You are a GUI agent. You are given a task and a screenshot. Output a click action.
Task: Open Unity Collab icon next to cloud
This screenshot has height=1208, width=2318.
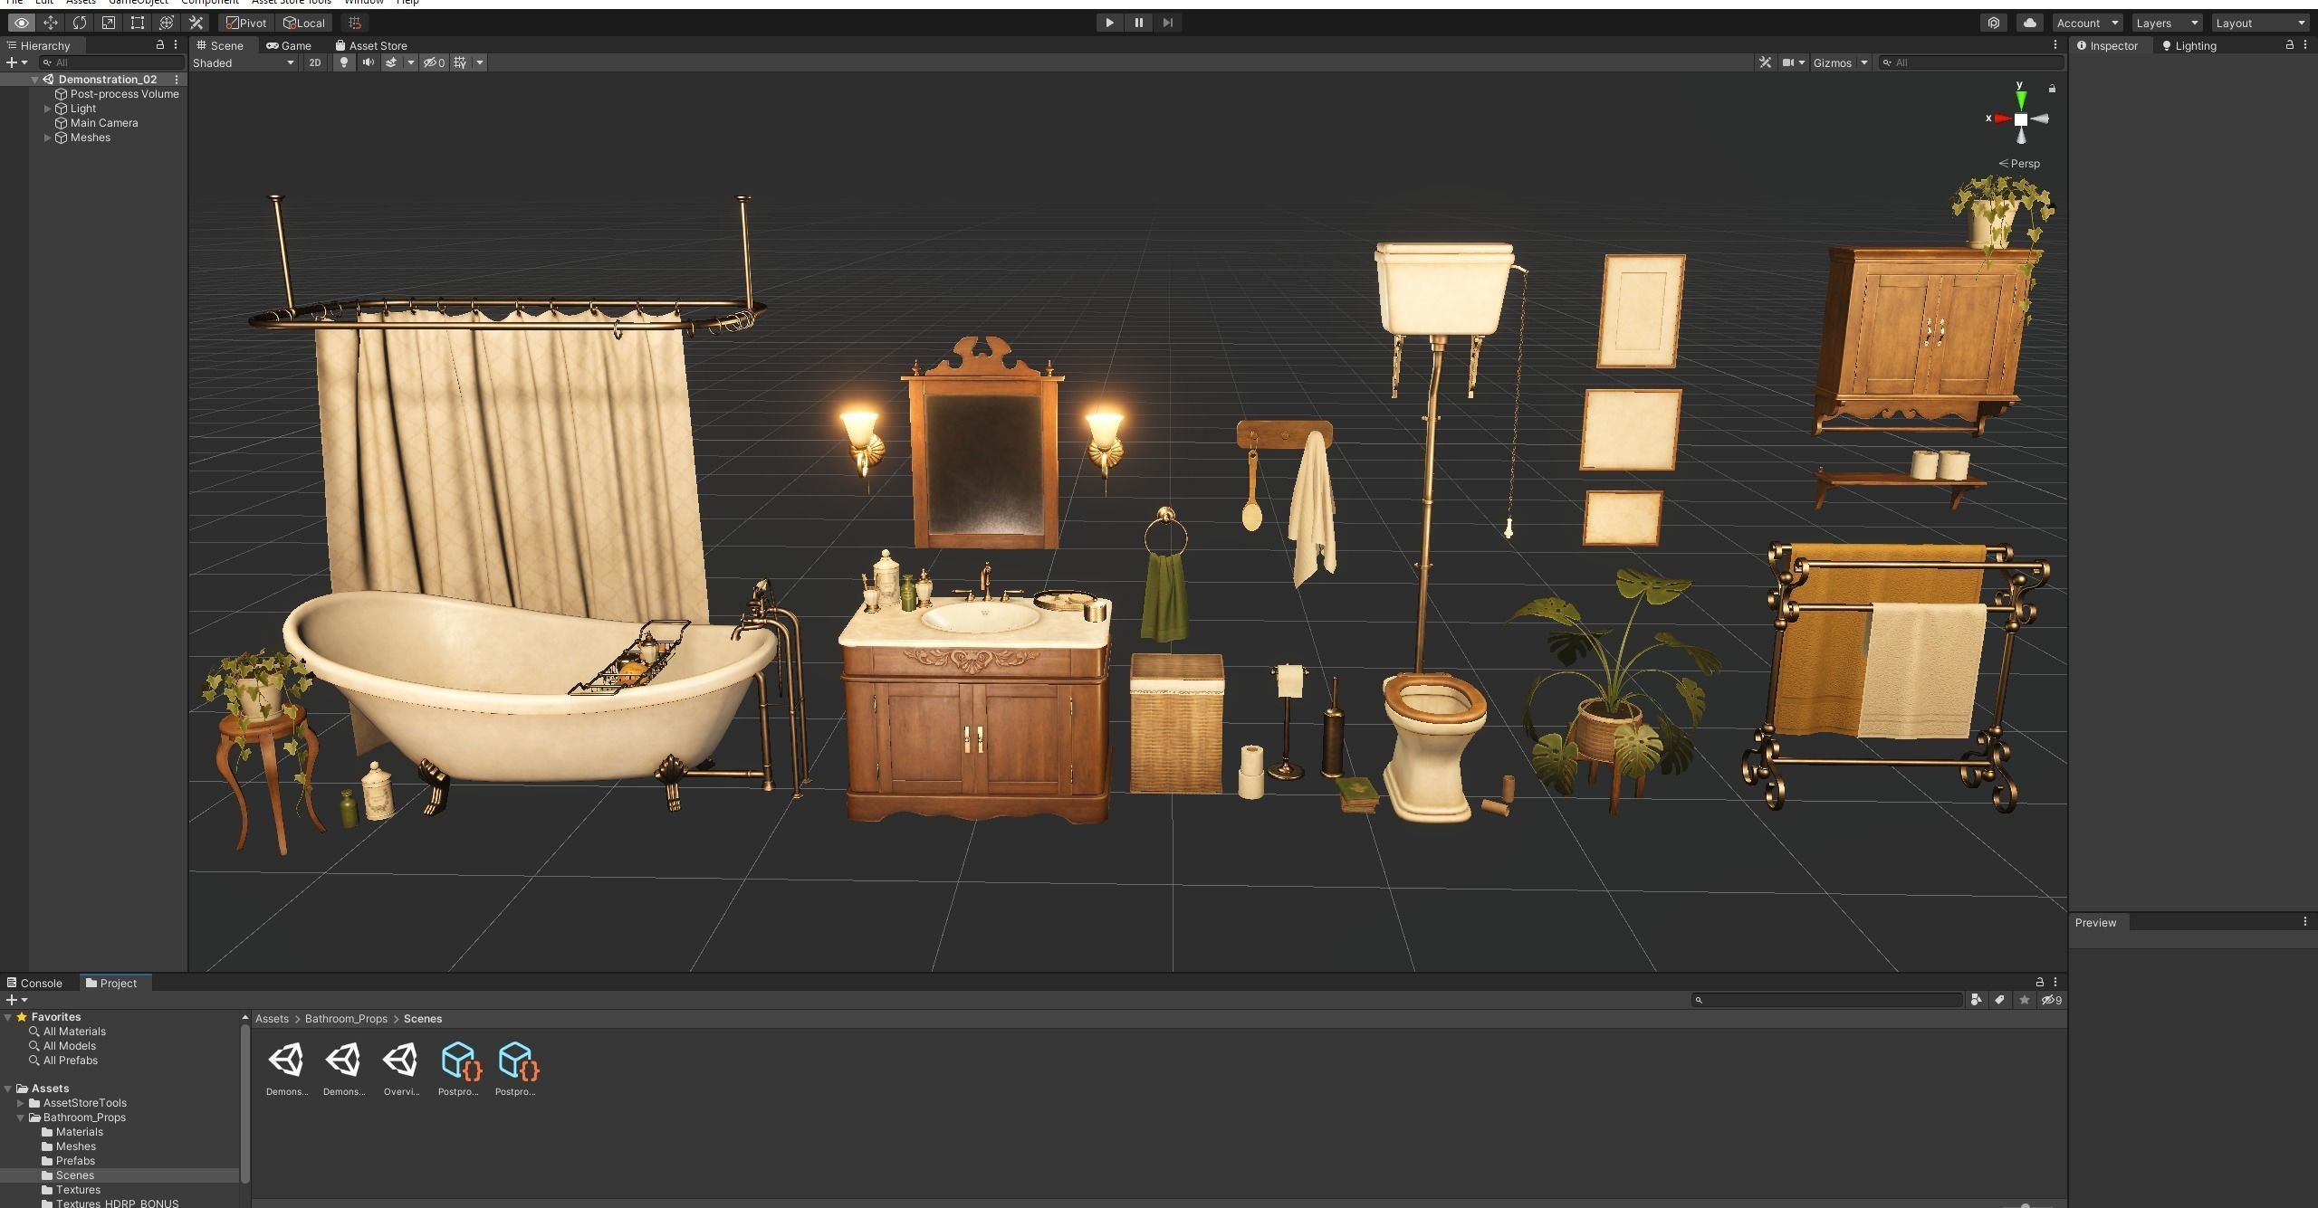[x=1993, y=23]
